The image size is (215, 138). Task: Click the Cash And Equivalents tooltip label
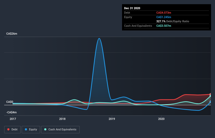138,26
